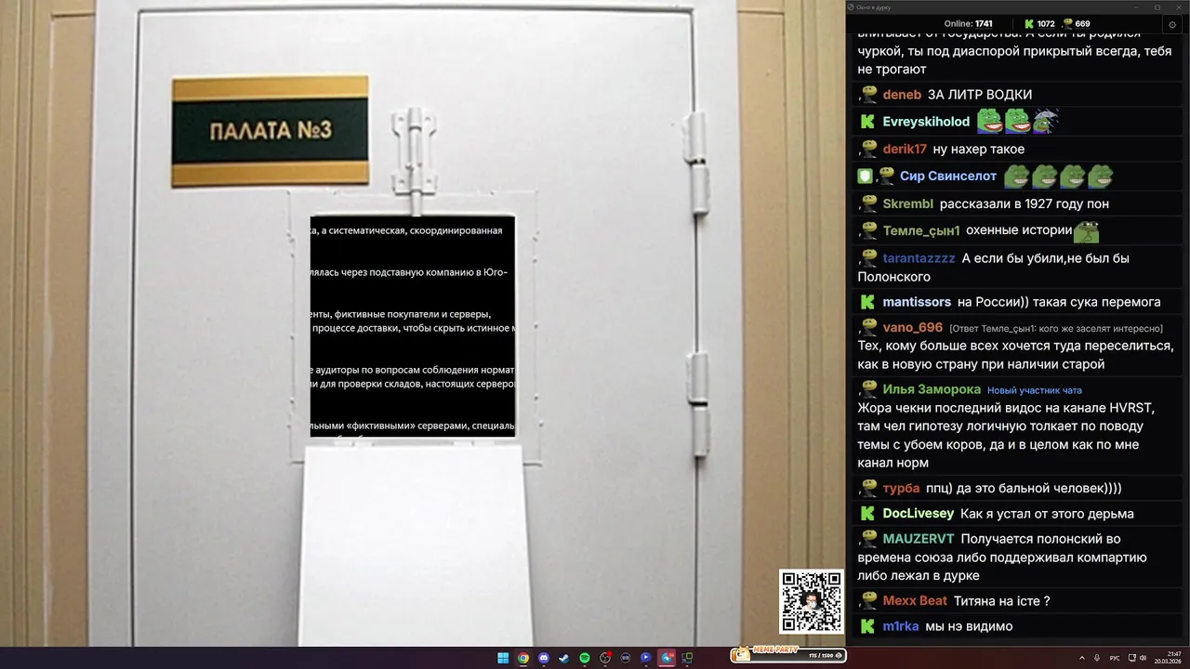Click the username Skrembl in chat
This screenshot has width=1190, height=669.
point(908,203)
